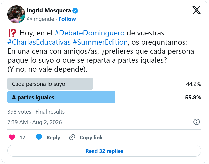Click the Ingrid Mosquera display name
209x164 pixels.
point(49,11)
